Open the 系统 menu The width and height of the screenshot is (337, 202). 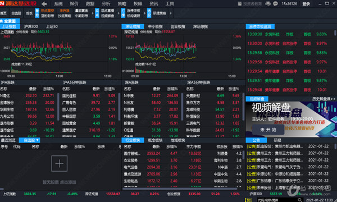[58, 4]
